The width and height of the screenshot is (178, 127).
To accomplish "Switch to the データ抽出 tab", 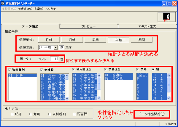I will point(30,26).
